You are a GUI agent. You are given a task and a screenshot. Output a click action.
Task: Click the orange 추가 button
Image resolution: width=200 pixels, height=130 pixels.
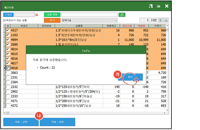(52, 20)
